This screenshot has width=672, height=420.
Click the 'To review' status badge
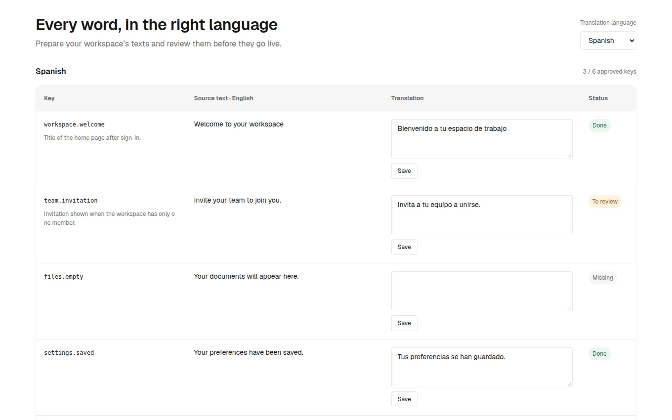[605, 202]
